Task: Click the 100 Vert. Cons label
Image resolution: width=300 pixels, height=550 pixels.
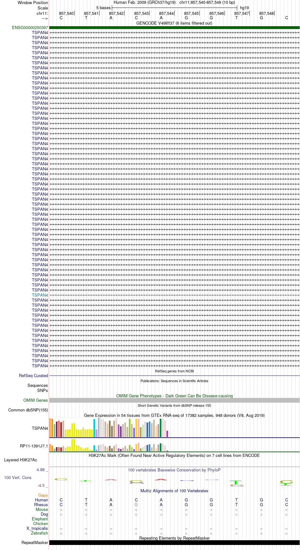Action: tap(18, 477)
